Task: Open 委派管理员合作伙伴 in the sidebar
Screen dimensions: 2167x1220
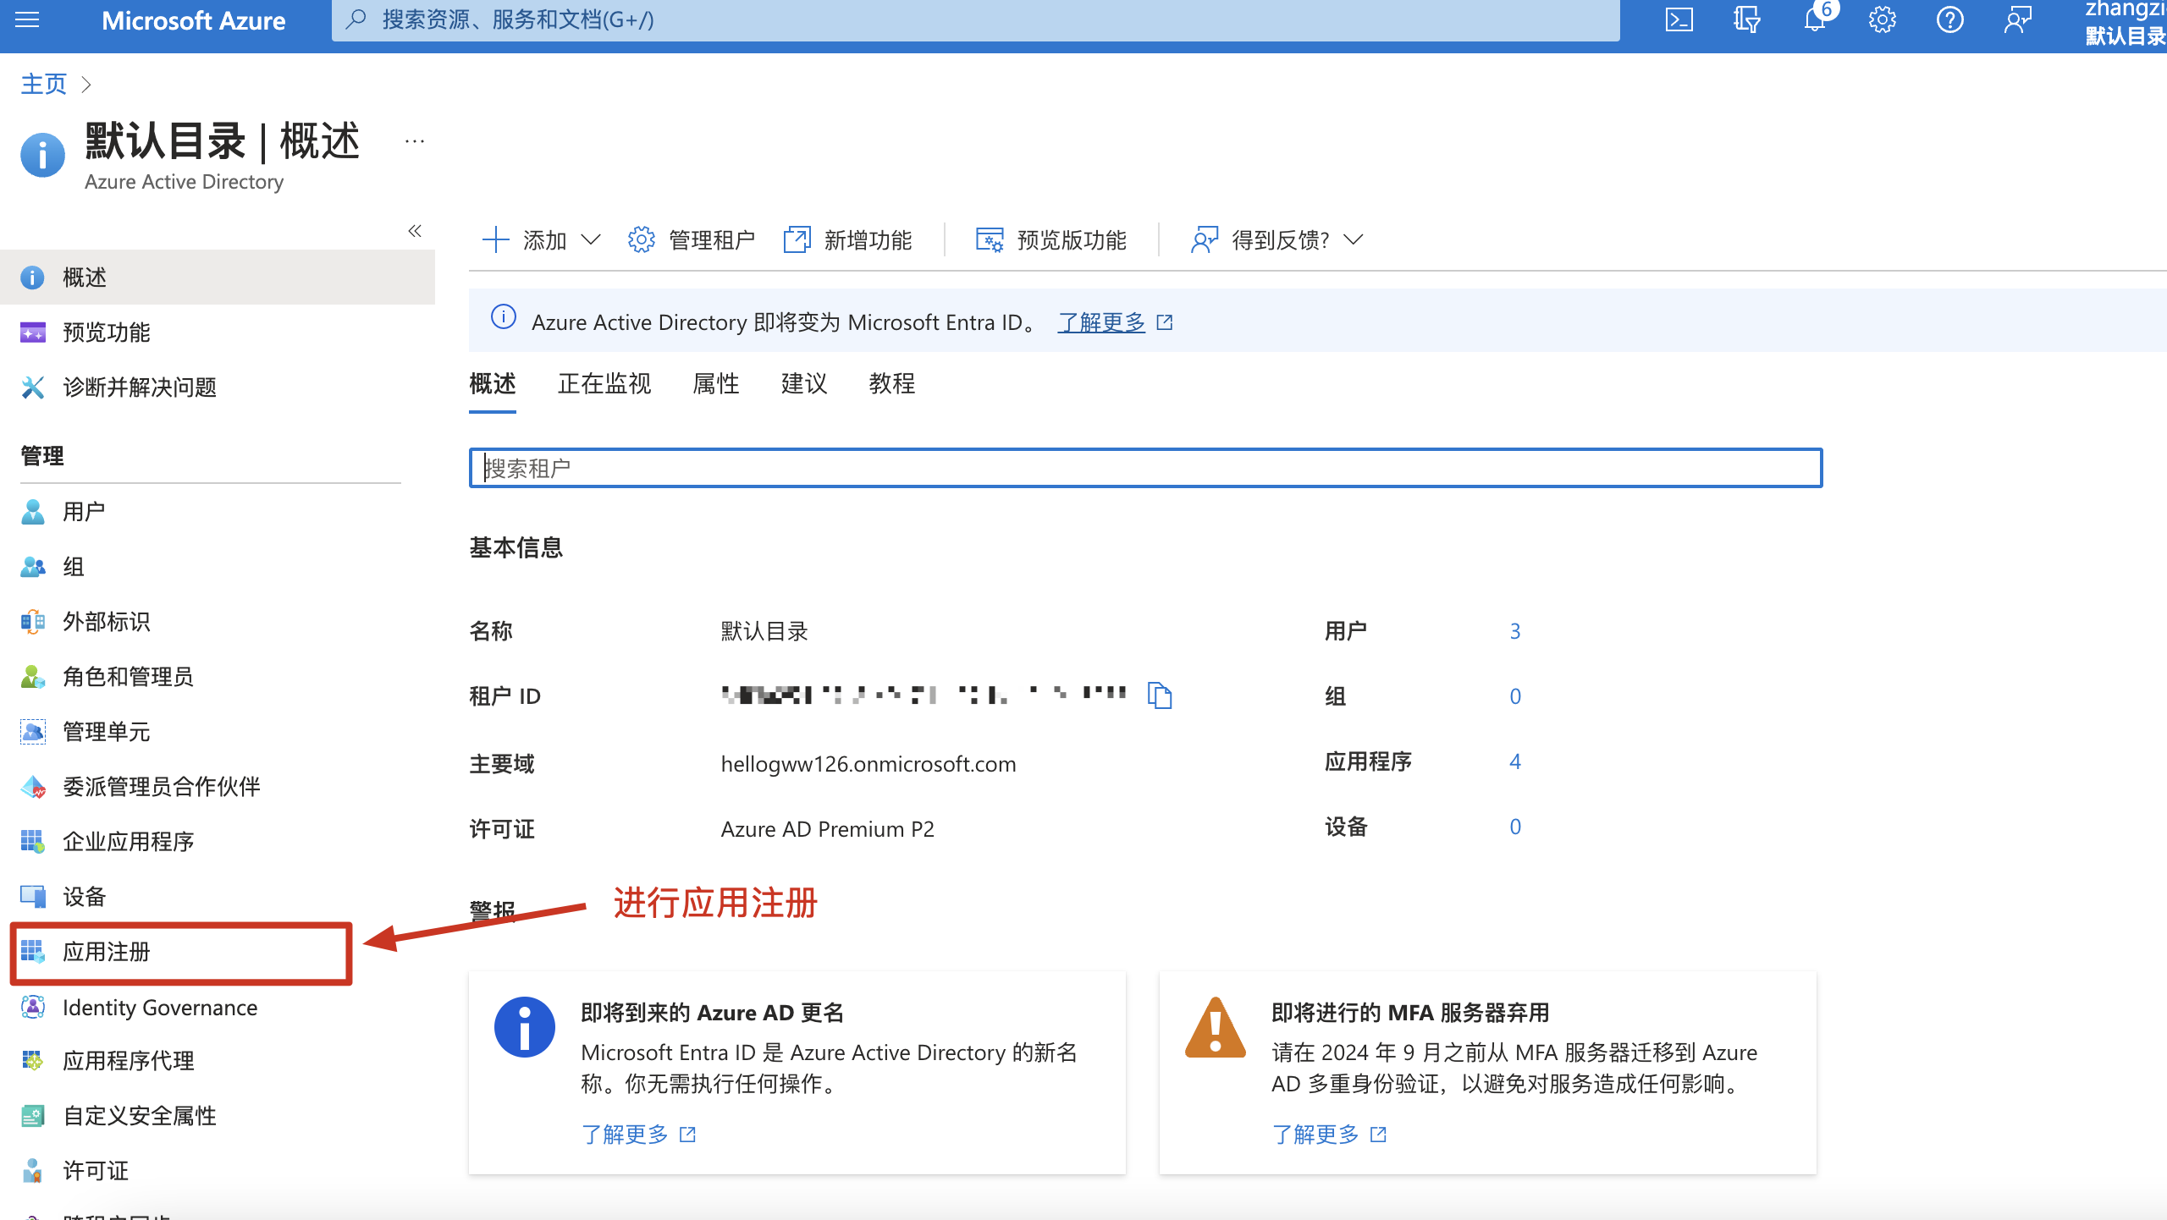Action: pos(218,787)
